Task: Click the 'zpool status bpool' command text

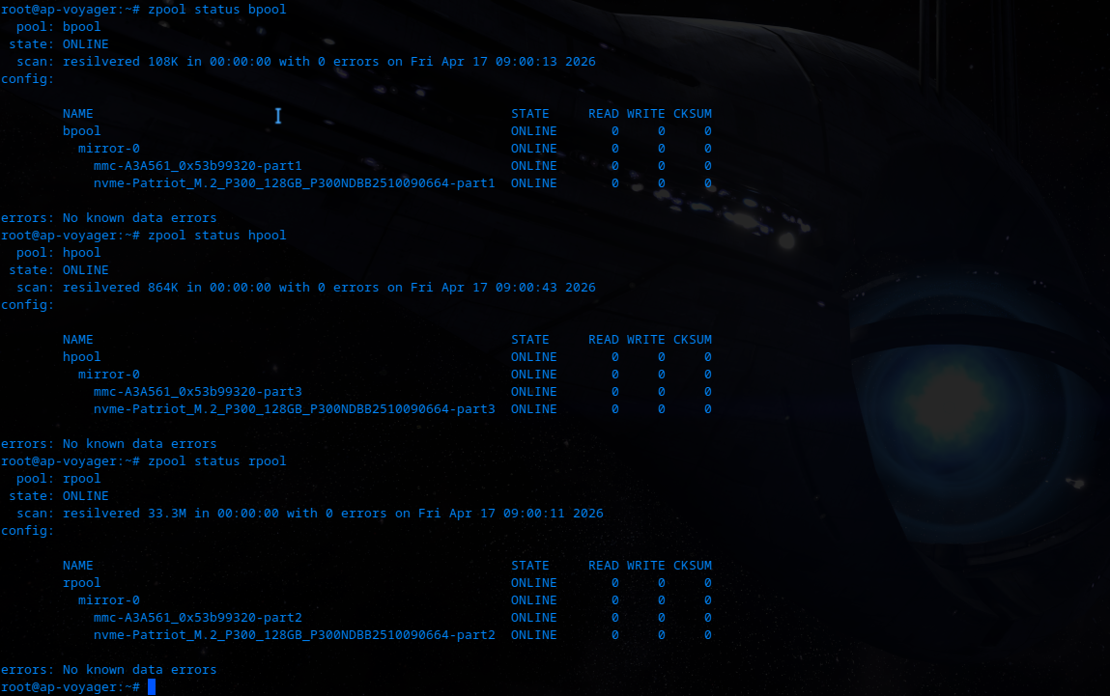Action: (x=216, y=10)
